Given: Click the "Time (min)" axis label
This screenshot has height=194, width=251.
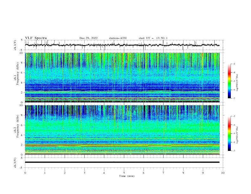Looking at the screenshot, I should point(127,176).
